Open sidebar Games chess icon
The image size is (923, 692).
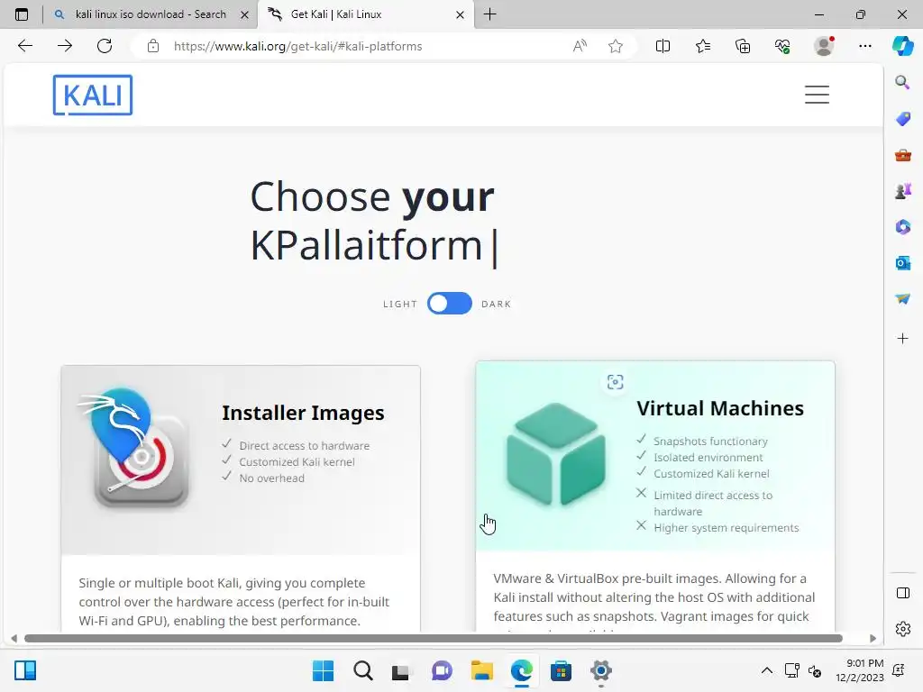pos(902,191)
